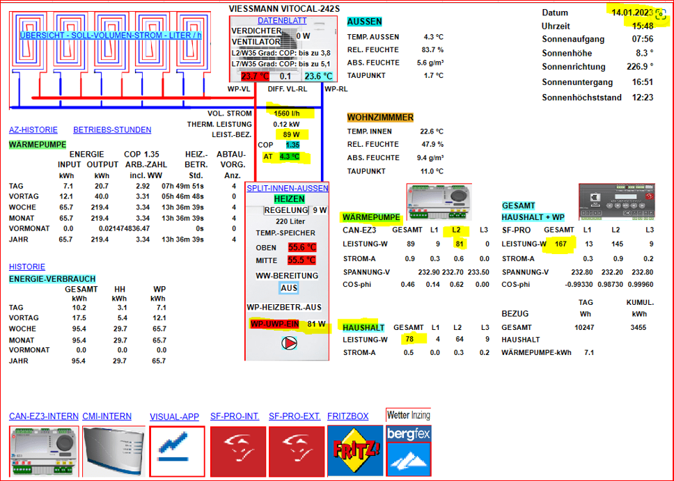
Task: Click the ENERGIE-VERBRAUCH heading
Action: (52, 279)
